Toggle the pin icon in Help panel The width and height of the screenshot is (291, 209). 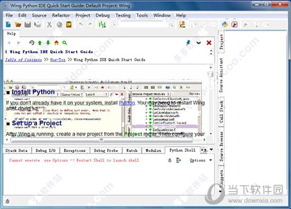point(188,43)
